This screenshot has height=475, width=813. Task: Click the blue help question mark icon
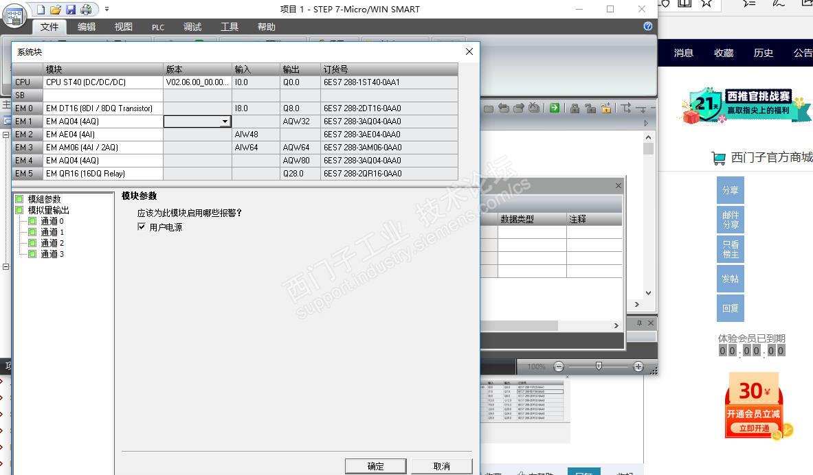tap(647, 26)
